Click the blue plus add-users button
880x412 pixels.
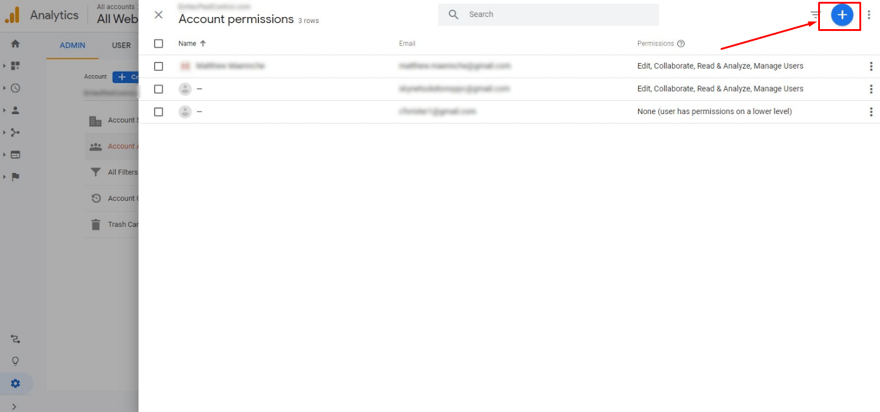pos(842,15)
